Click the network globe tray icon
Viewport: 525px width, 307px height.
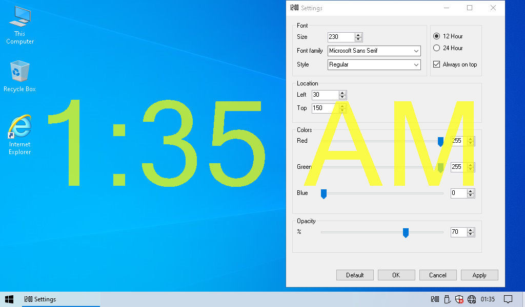(x=471, y=299)
